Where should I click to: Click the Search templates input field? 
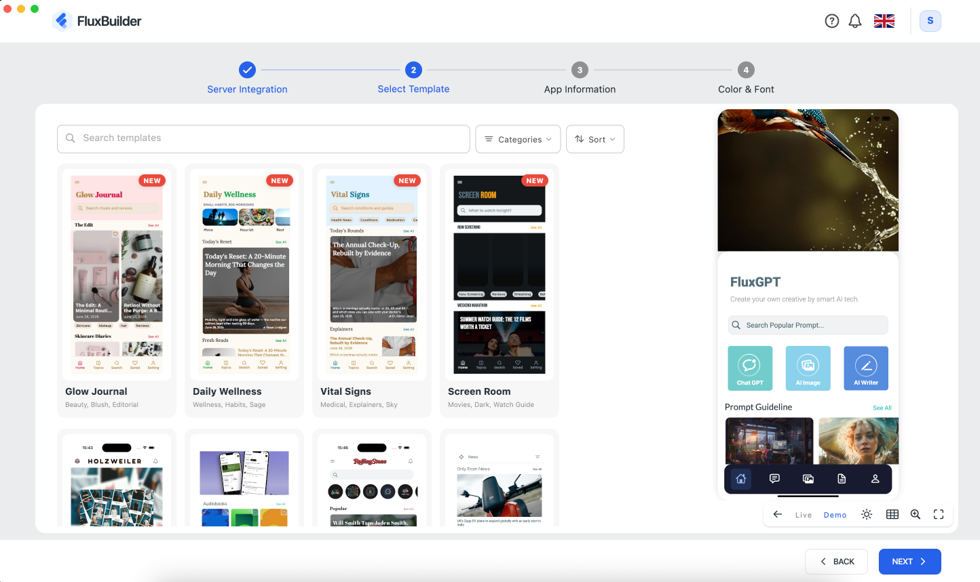[263, 139]
